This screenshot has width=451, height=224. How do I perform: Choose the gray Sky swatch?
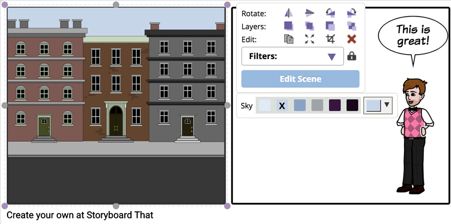(x=317, y=105)
